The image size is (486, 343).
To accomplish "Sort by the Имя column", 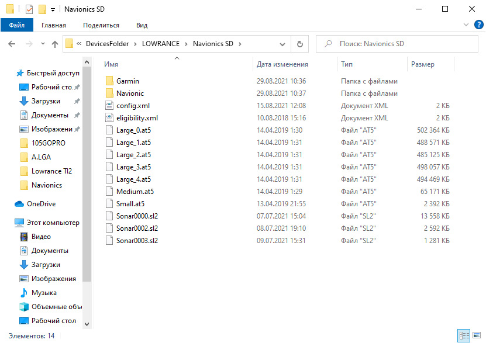I will [x=111, y=64].
